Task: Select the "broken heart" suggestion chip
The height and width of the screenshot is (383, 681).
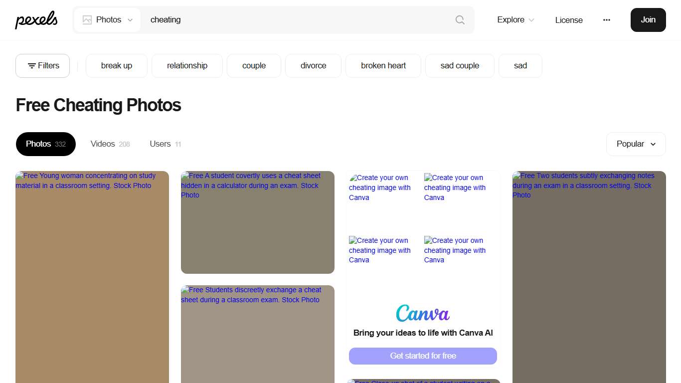Action: click(383, 66)
